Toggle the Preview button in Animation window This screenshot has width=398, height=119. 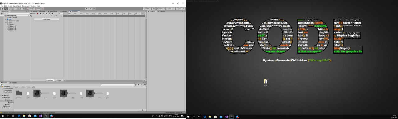click(x=33, y=14)
